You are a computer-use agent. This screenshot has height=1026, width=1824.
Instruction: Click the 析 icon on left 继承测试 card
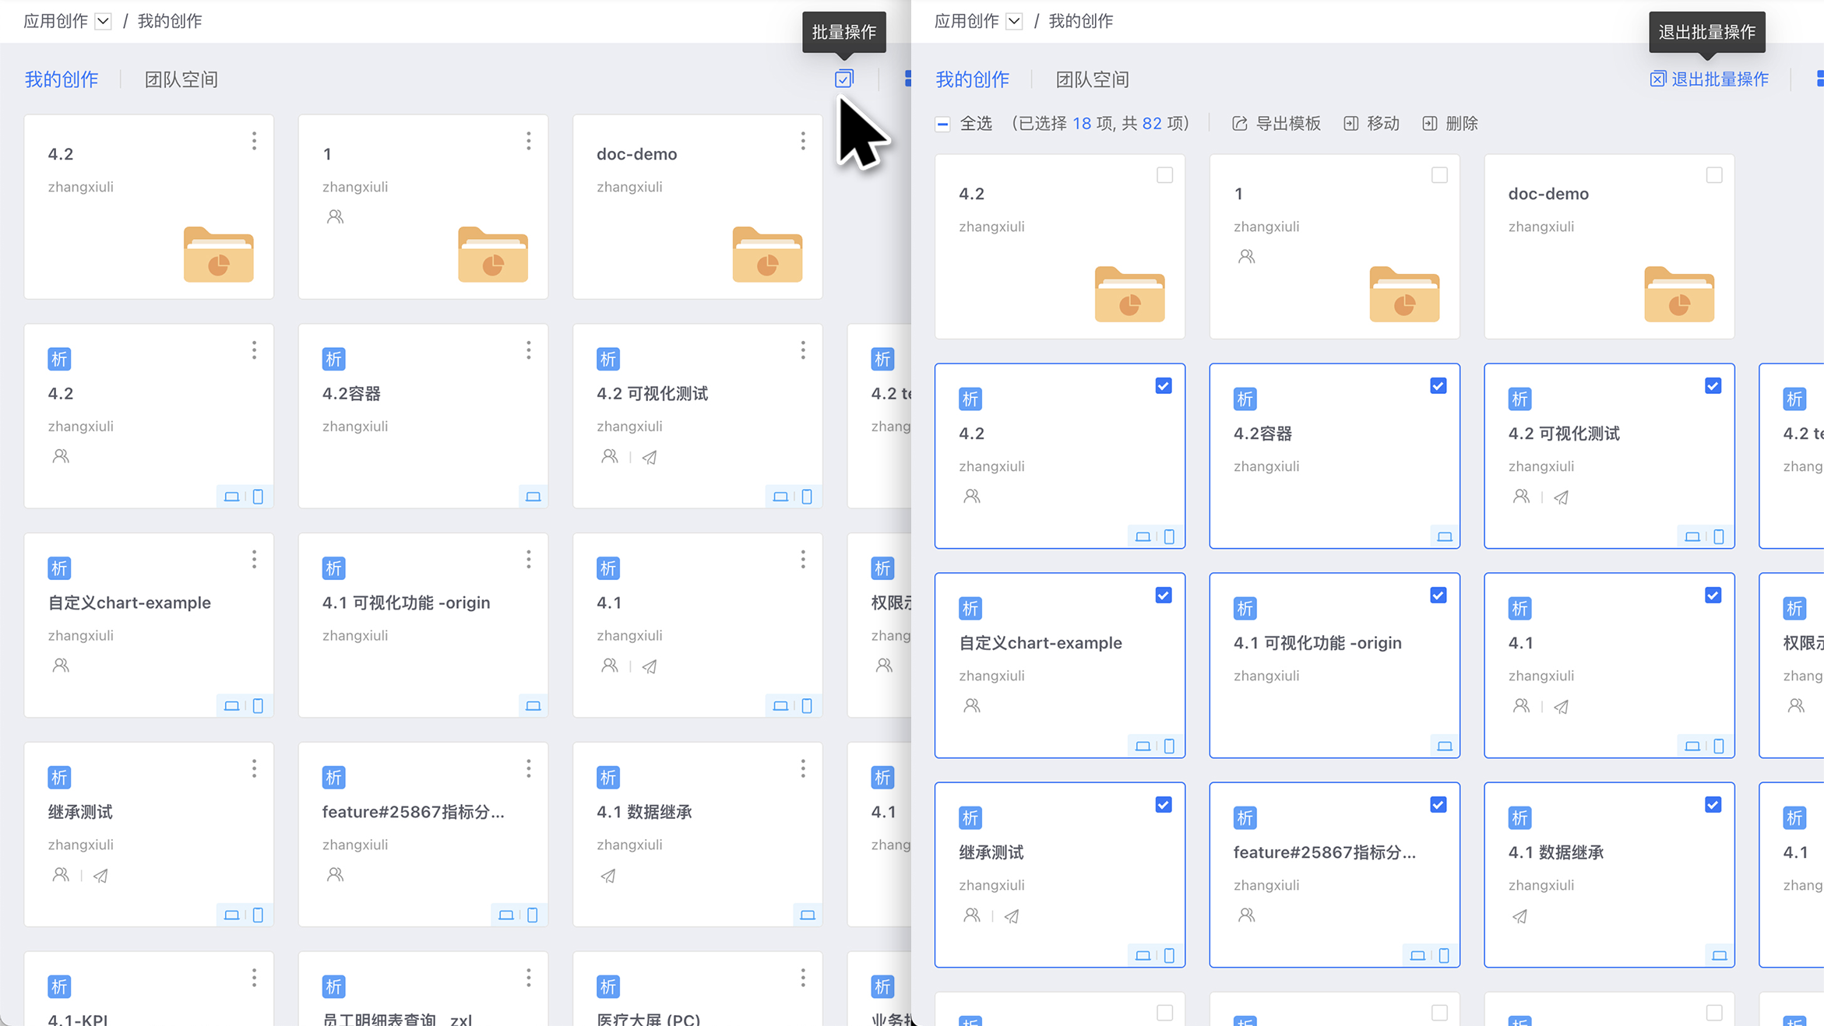[x=59, y=777]
